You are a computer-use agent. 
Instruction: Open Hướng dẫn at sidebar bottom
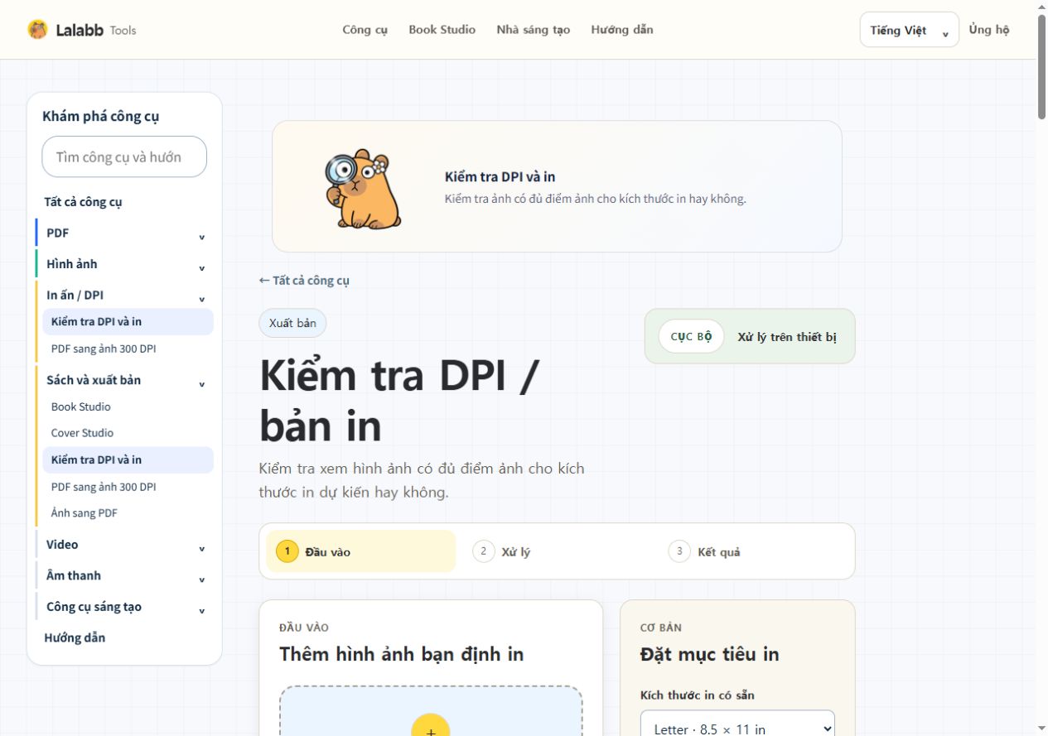[x=75, y=637]
